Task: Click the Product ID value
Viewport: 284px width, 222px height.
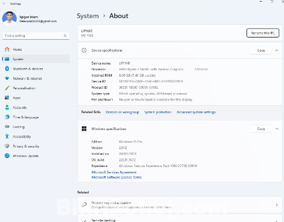Action: 138,87
